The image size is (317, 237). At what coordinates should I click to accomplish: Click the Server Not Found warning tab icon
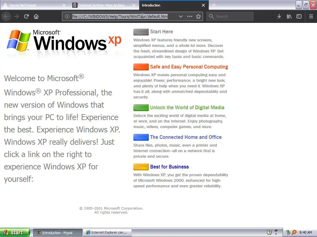click(5, 5)
